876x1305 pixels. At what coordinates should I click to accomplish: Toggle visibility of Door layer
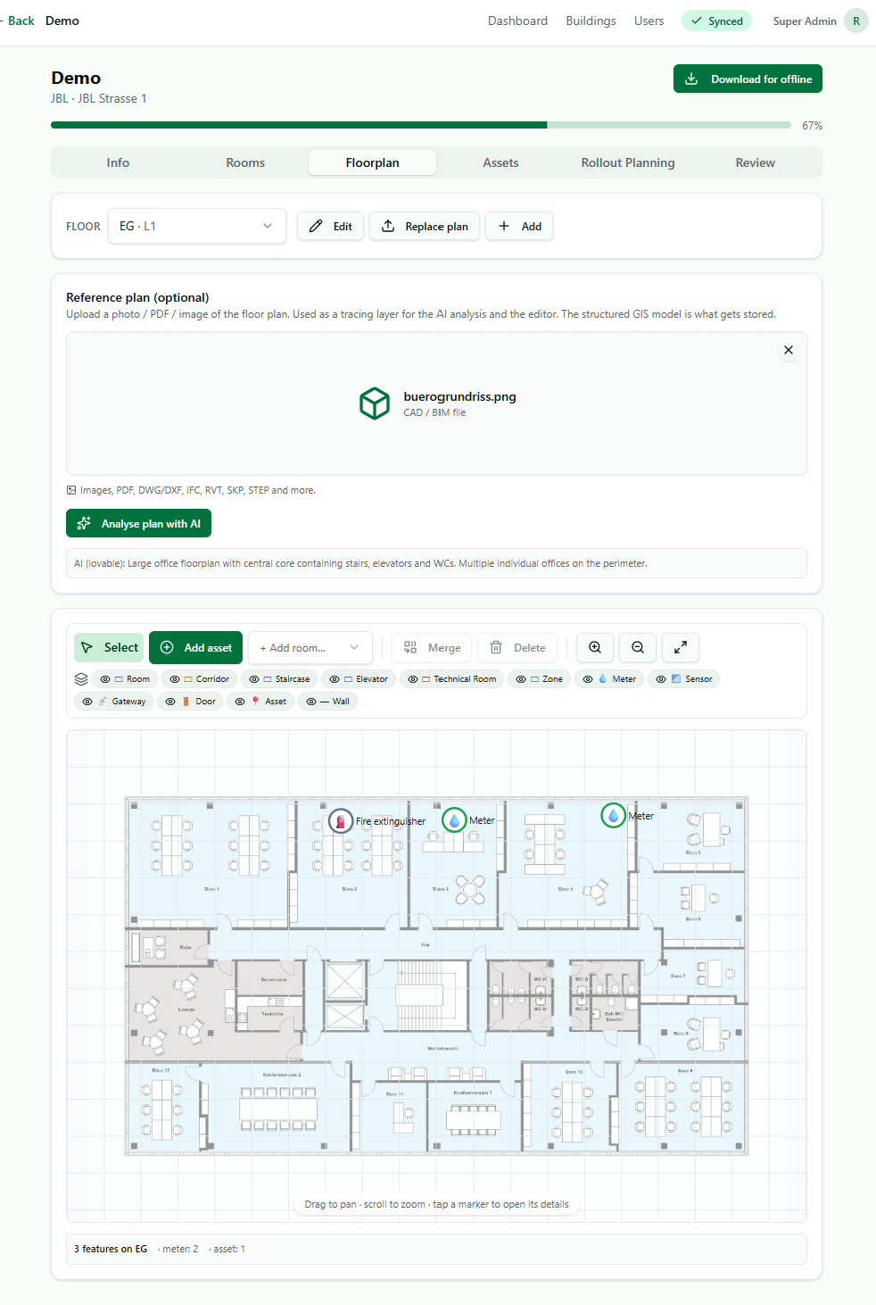[191, 701]
